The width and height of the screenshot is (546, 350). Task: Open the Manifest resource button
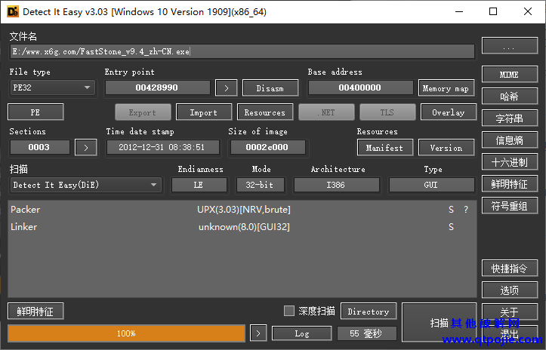click(385, 148)
